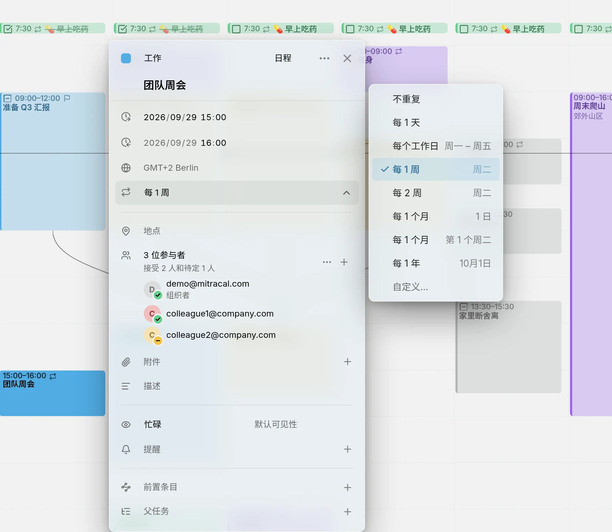The image size is (612, 532).
Task: Choose 每 1 个月 第 1 个周二 option
Action: click(436, 240)
